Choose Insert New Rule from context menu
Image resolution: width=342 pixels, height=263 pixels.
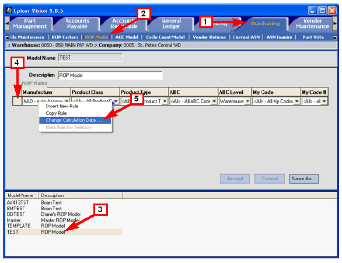(x=75, y=106)
